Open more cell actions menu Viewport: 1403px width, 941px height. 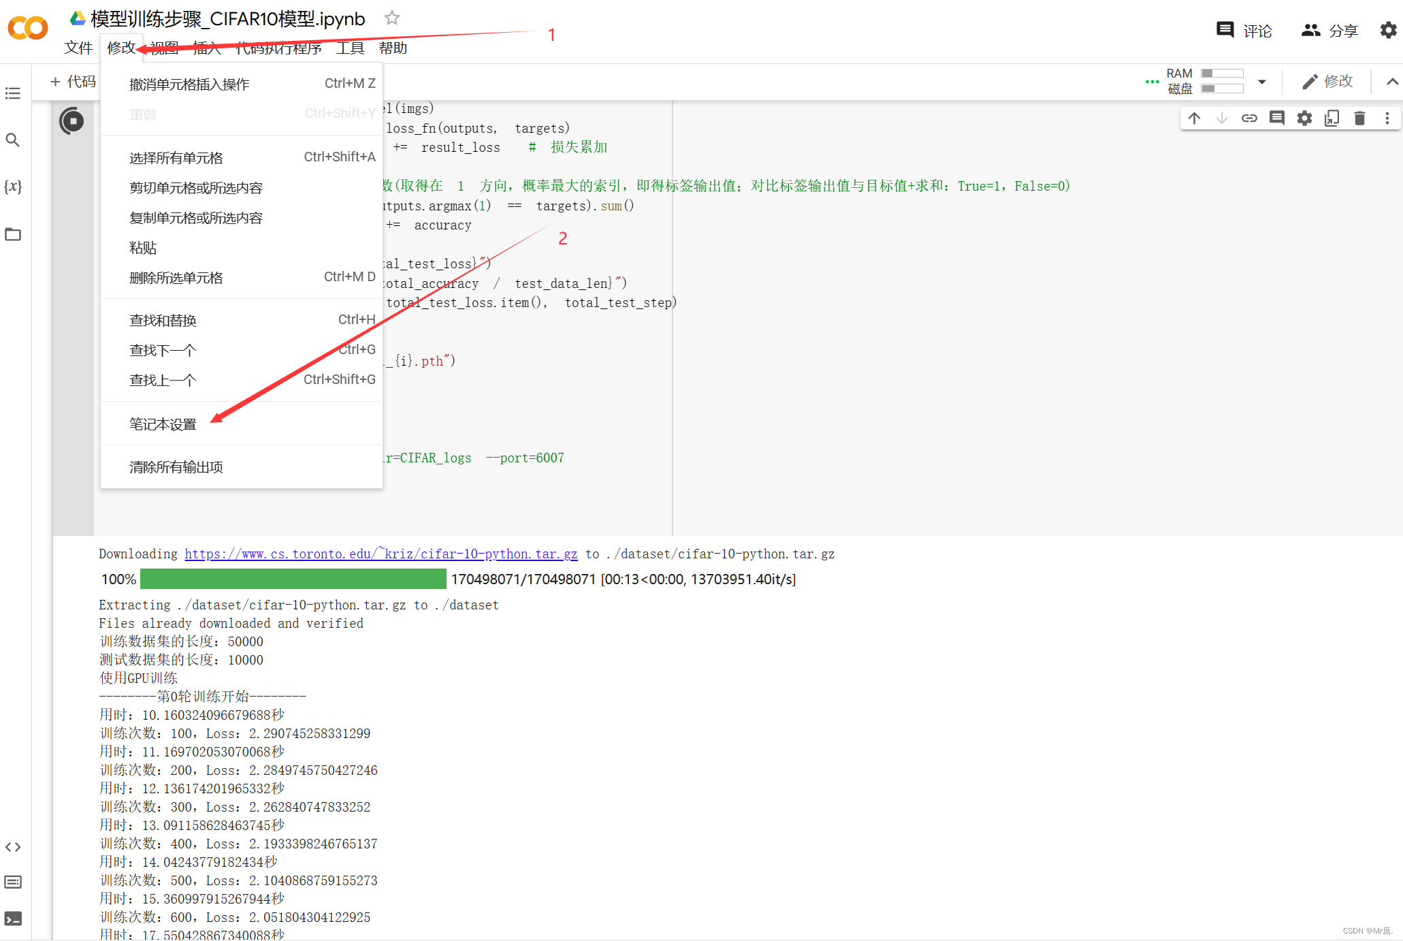pos(1387,118)
